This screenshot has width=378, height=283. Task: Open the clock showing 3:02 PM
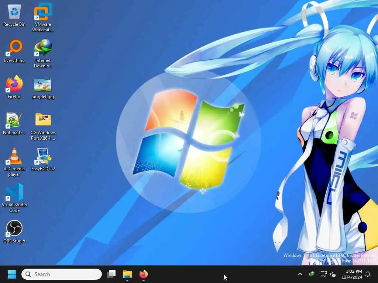point(351,274)
